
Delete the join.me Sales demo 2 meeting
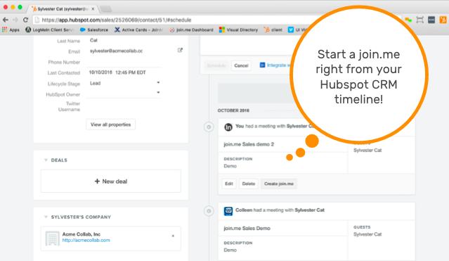pyautogui.click(x=248, y=184)
